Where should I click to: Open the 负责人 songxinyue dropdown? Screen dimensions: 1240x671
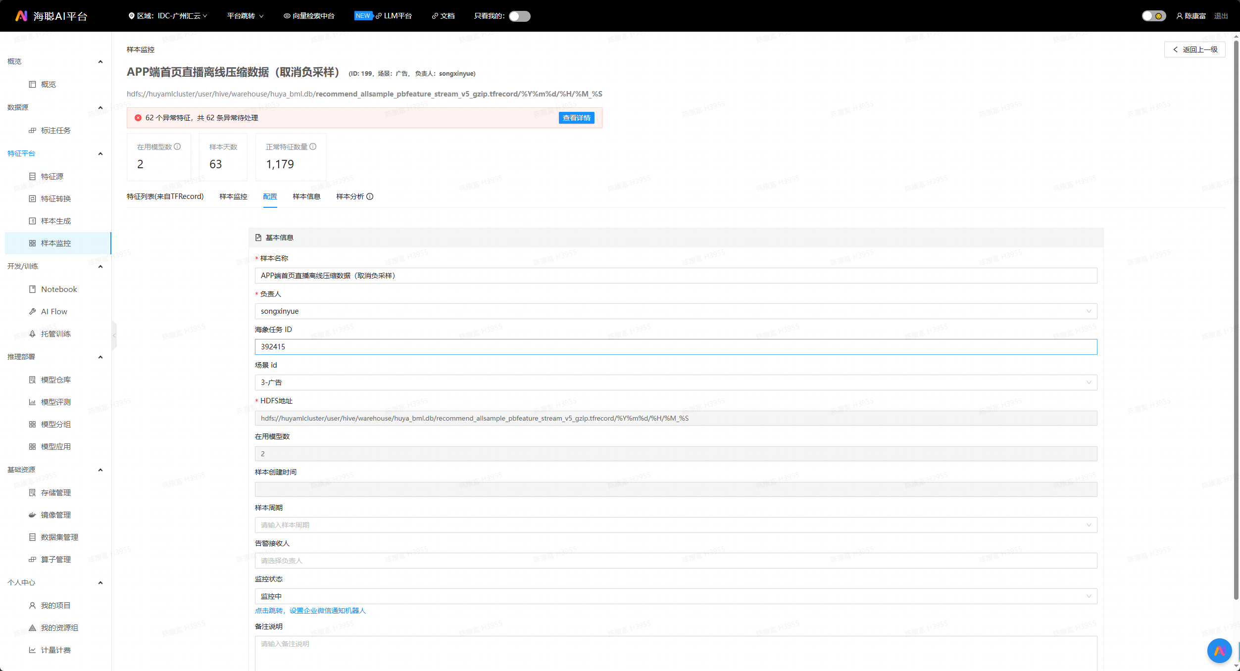click(675, 311)
